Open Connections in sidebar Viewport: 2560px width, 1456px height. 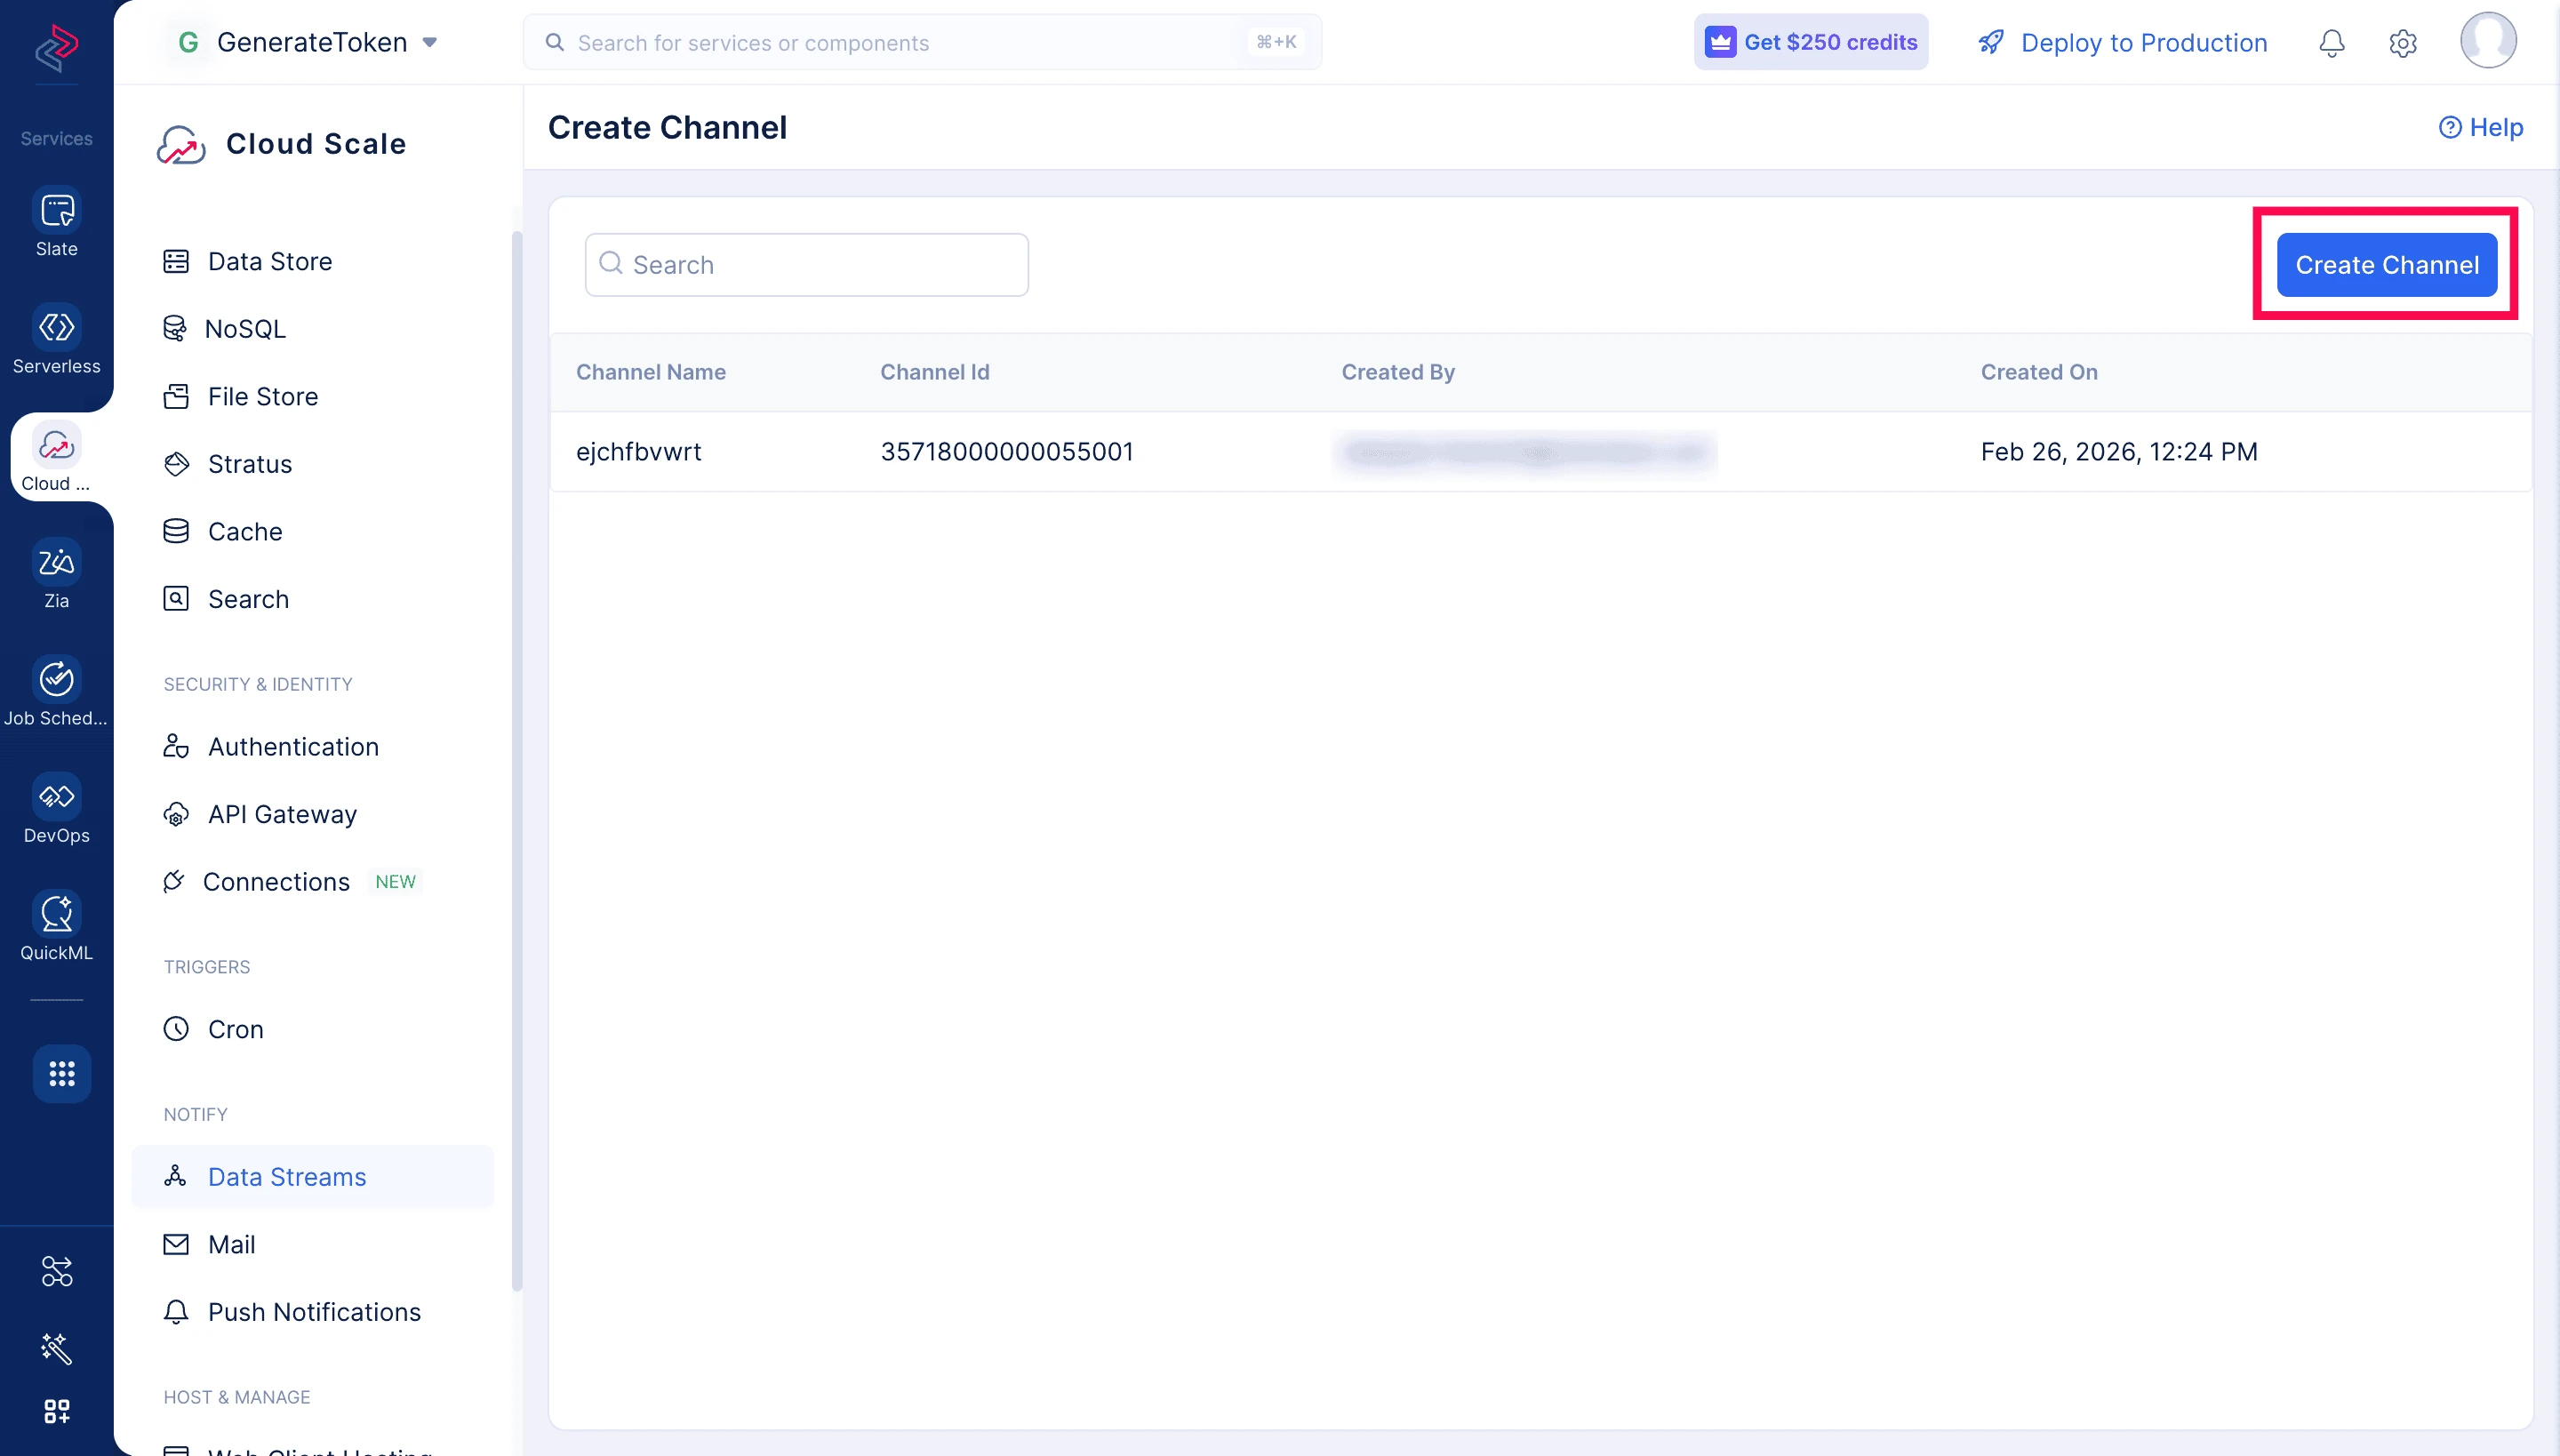click(x=312, y=881)
